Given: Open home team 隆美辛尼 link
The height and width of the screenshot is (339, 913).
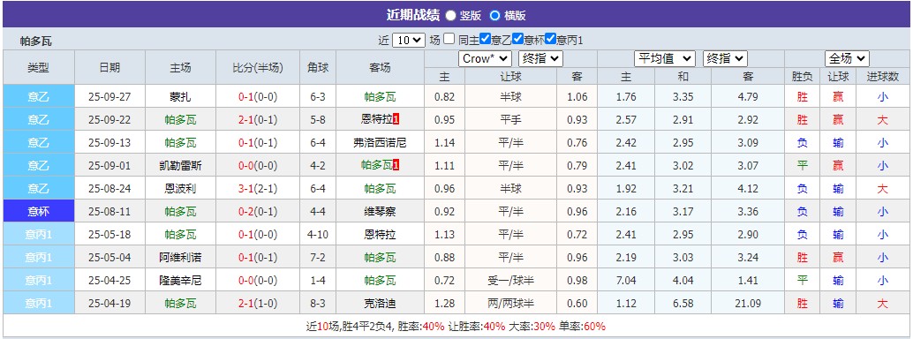Looking at the screenshot, I should pos(180,280).
